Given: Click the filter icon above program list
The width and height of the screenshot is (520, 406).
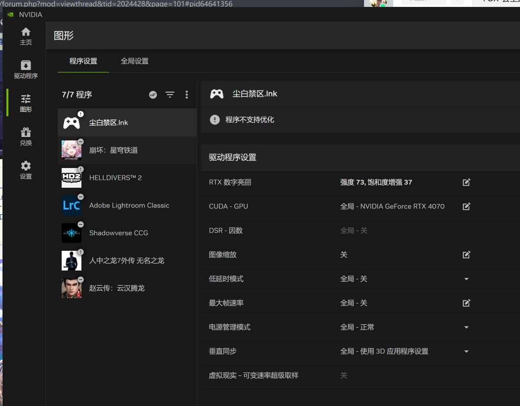Looking at the screenshot, I should click(x=170, y=95).
